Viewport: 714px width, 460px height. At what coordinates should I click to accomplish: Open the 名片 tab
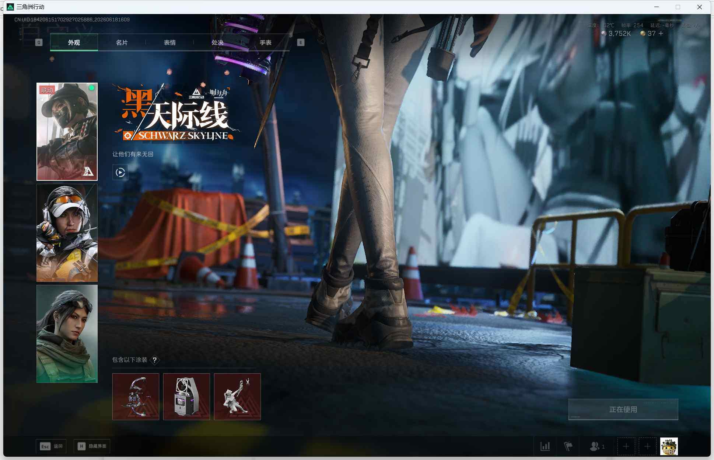coord(122,42)
